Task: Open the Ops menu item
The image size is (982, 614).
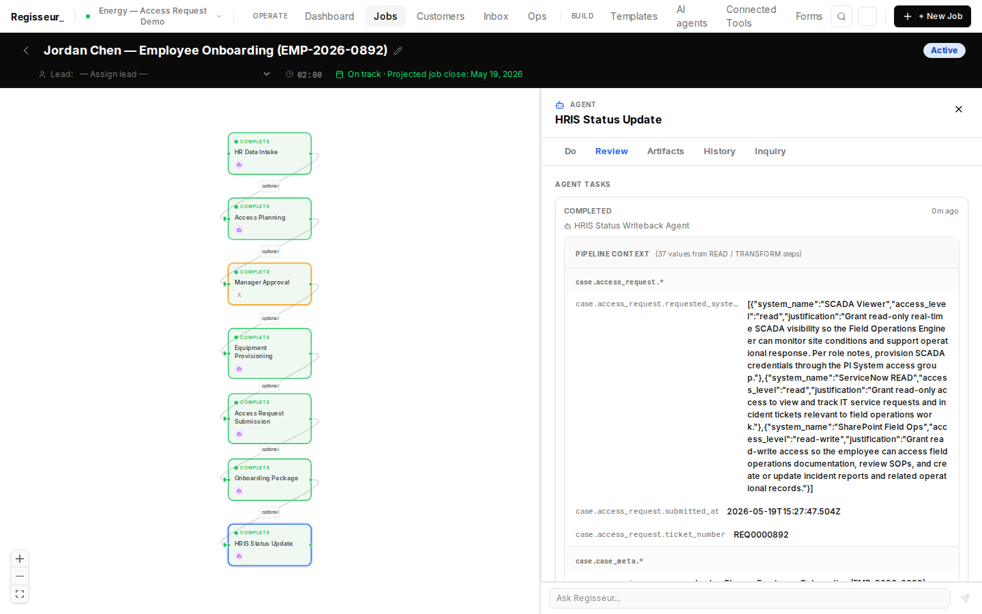Action: tap(537, 16)
